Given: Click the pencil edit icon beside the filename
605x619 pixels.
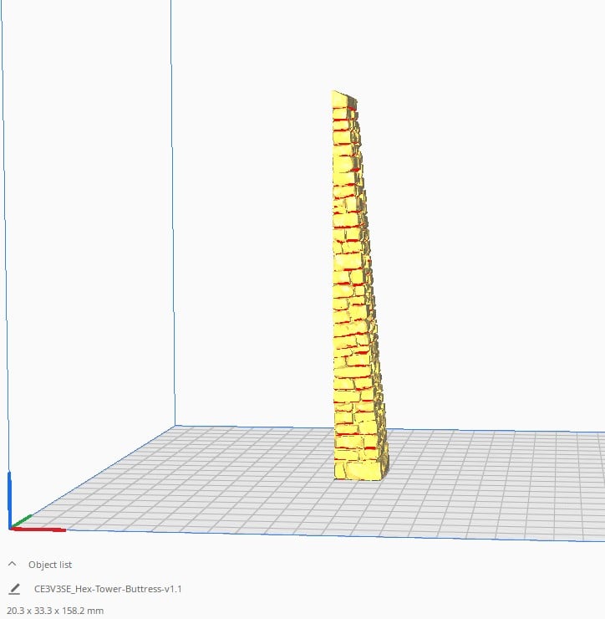Looking at the screenshot, I should tap(14, 589).
